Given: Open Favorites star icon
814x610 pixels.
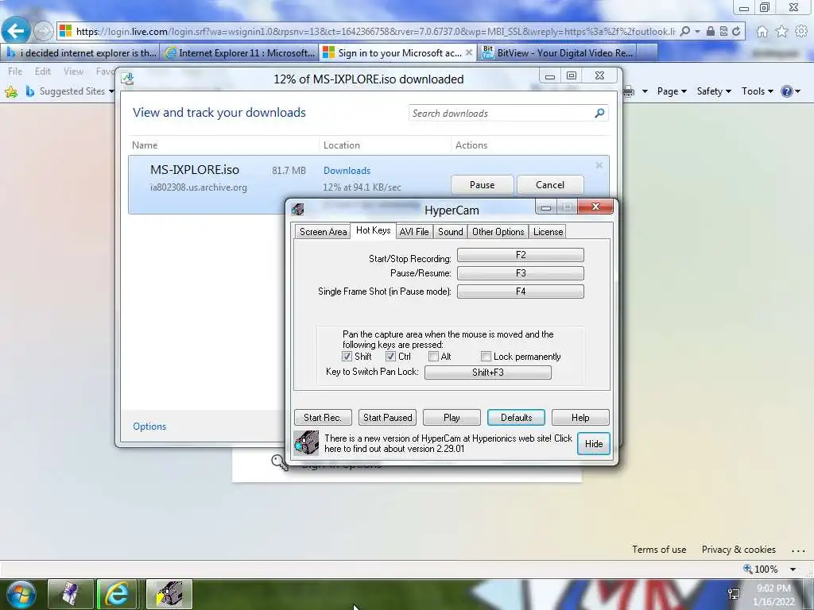Looking at the screenshot, I should pos(781,32).
